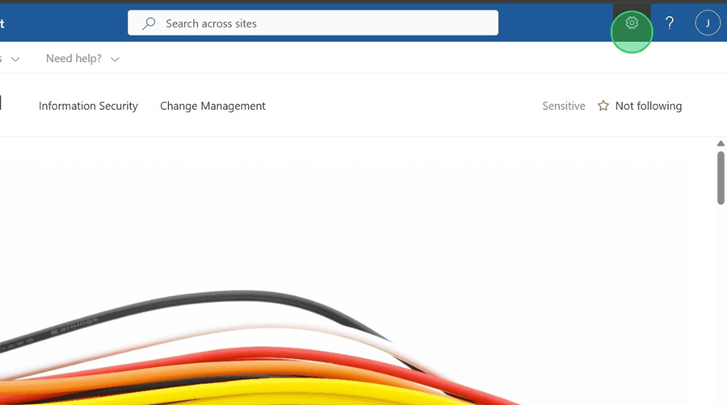The height and width of the screenshot is (405, 727).
Task: Open the Need help? menu text
Action: pyautogui.click(x=74, y=59)
